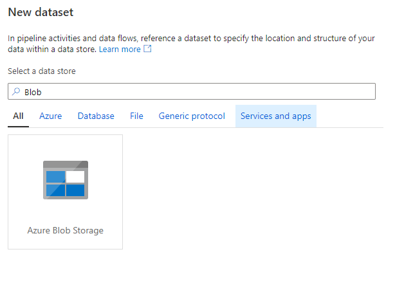
Task: Focus the data store search field
Action: [x=193, y=92]
